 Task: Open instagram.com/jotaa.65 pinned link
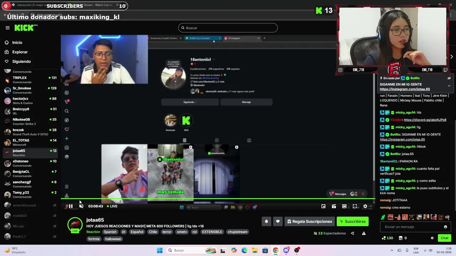click(x=405, y=89)
